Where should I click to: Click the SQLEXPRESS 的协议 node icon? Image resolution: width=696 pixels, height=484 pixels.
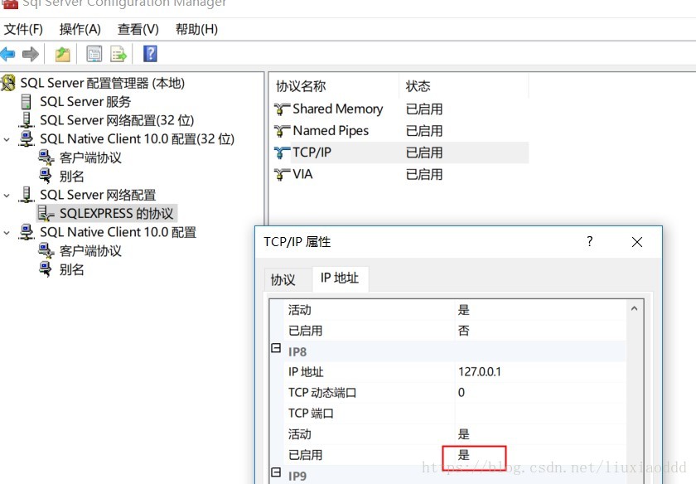click(46, 214)
